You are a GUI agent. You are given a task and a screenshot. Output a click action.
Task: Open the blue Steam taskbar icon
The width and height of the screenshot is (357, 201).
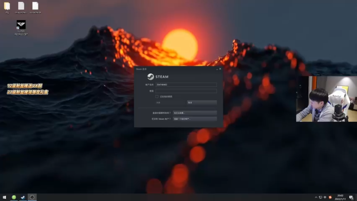point(23,197)
